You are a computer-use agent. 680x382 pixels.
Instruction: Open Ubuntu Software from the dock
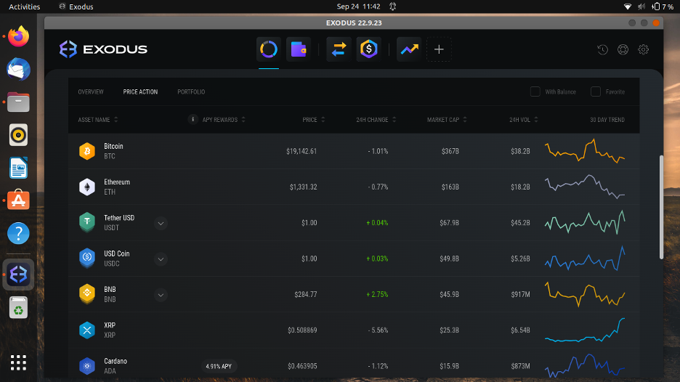click(18, 200)
